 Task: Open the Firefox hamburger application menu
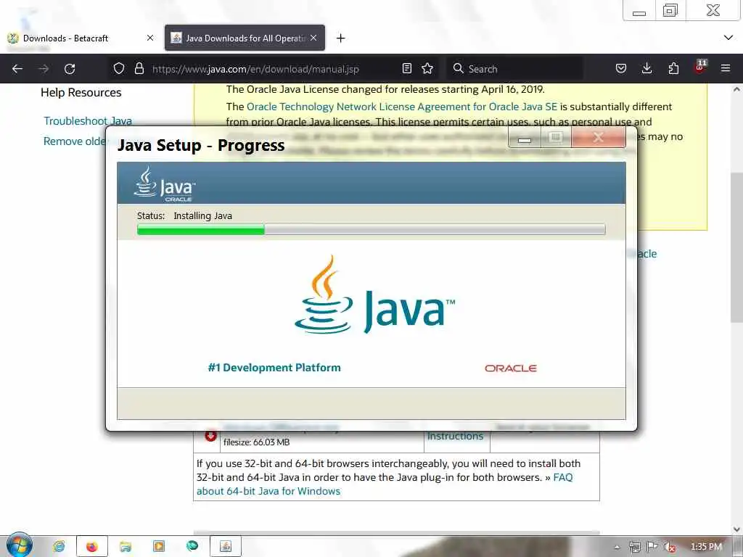[x=726, y=69]
